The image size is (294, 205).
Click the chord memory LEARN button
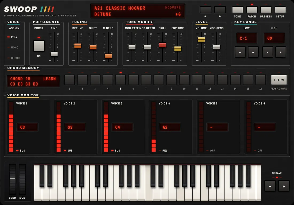point(279,80)
